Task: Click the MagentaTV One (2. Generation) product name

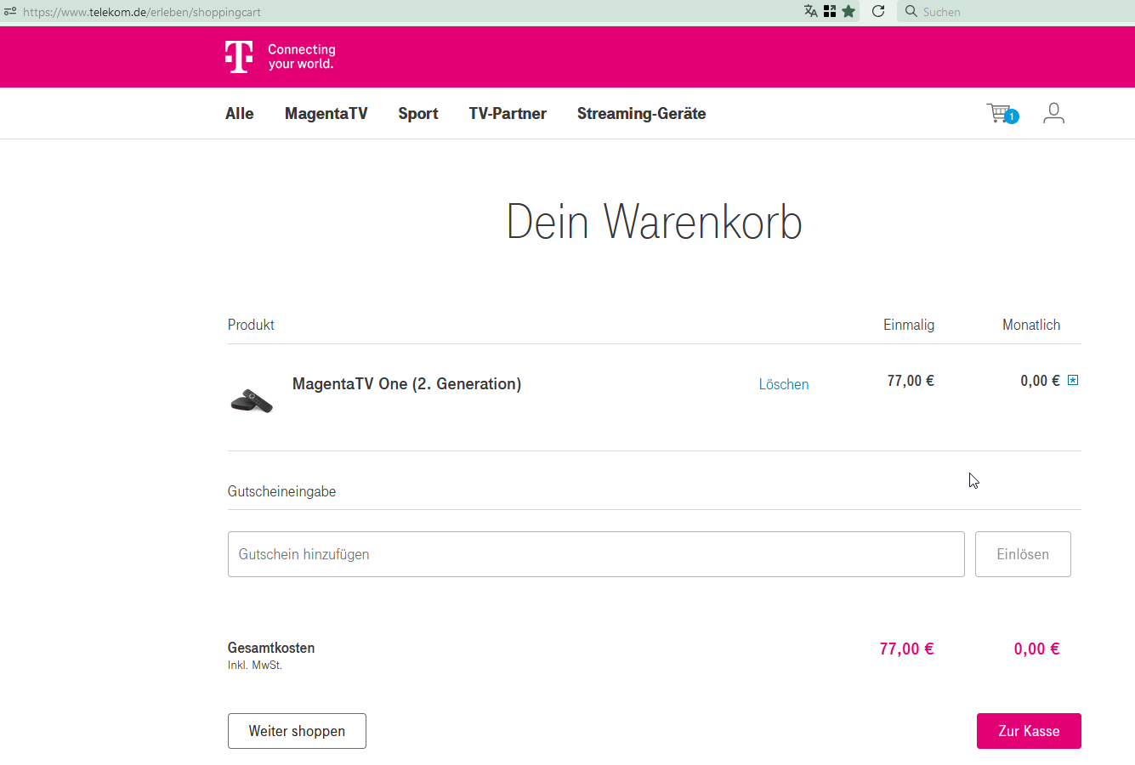Action: [406, 384]
